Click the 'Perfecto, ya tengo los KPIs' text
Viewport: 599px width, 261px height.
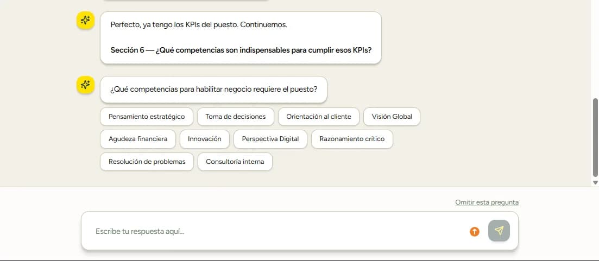199,25
